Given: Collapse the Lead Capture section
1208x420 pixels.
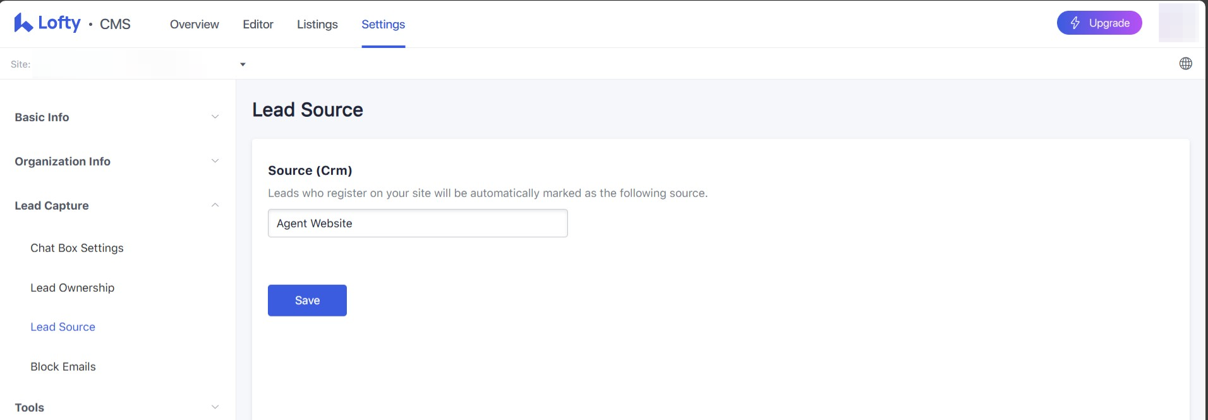Looking at the screenshot, I should tap(215, 205).
